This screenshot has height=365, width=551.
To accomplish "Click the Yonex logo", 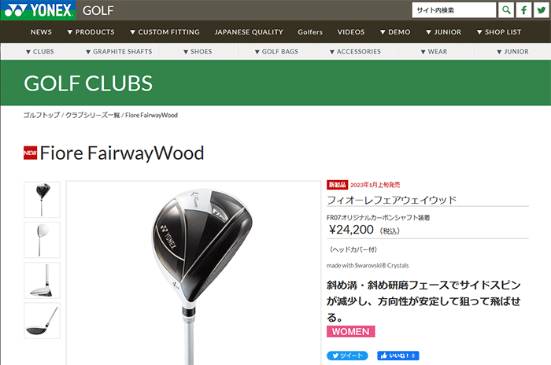I will [x=38, y=10].
